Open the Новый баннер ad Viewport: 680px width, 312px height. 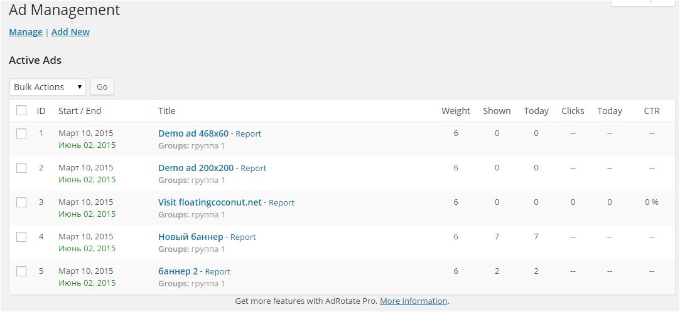click(x=190, y=237)
